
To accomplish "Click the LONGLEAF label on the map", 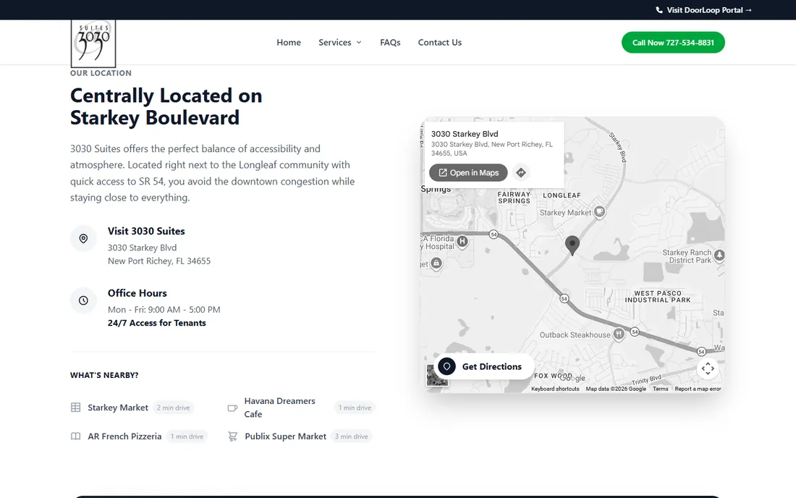I will (562, 195).
